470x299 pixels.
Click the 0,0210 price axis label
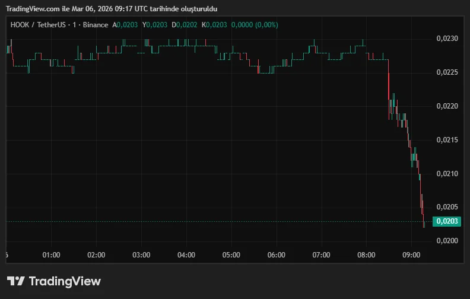[447, 174]
